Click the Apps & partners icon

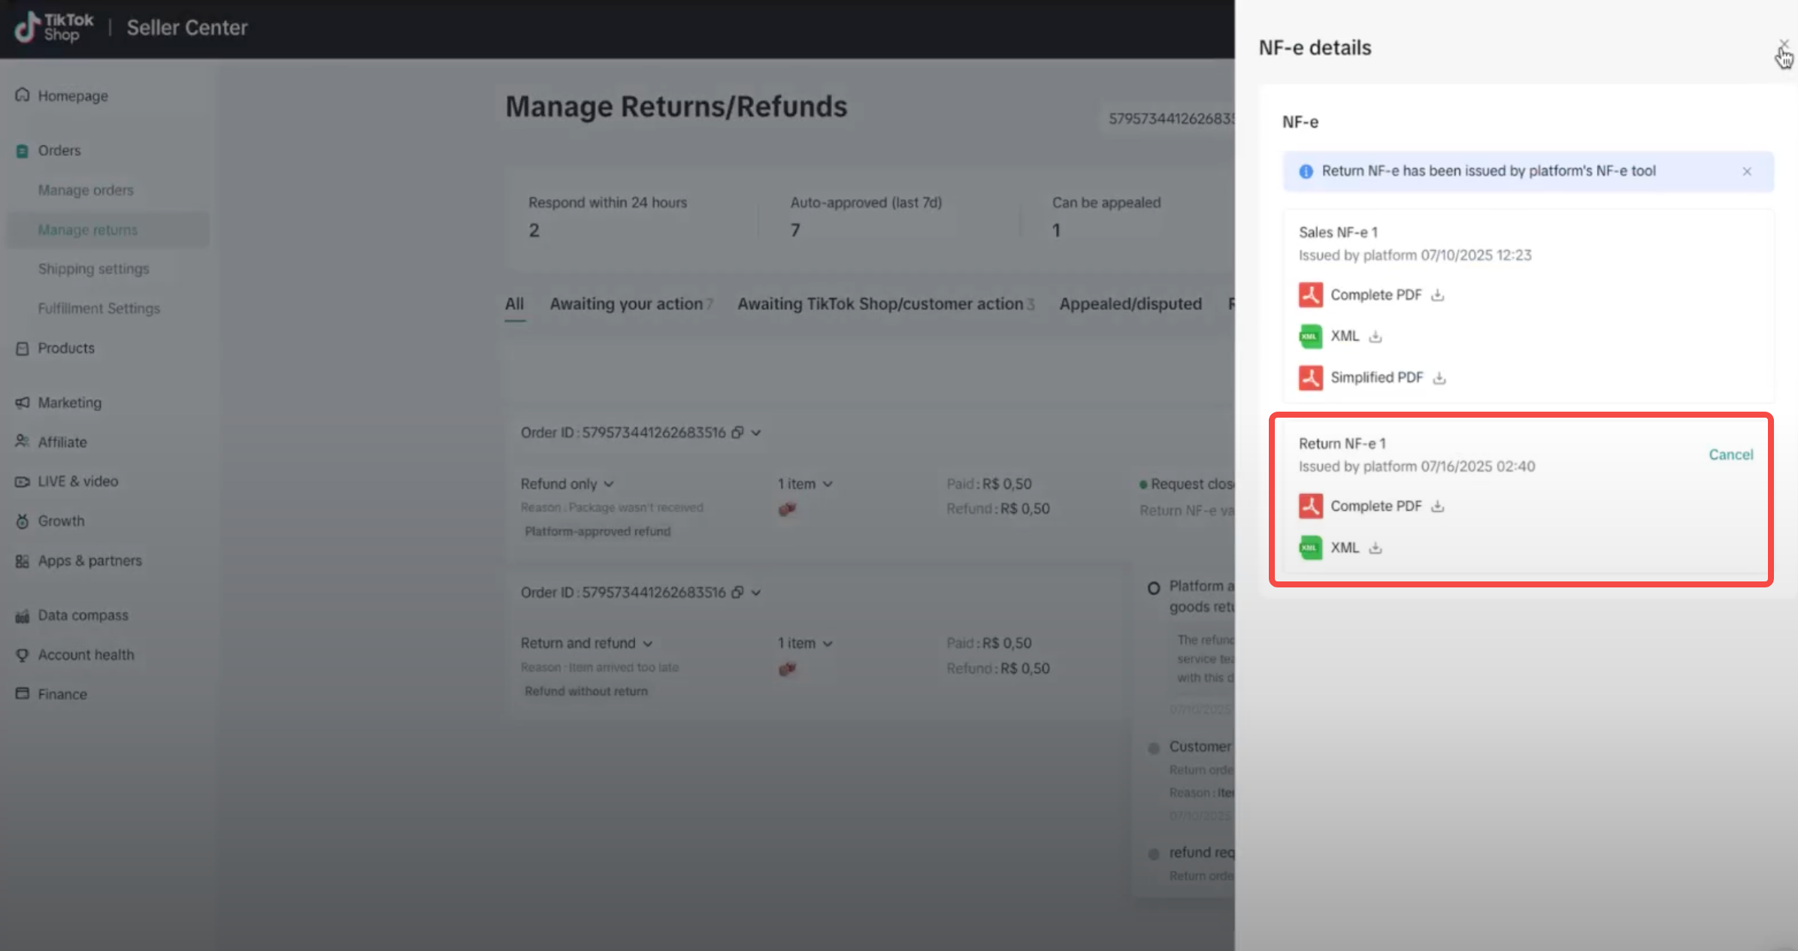pos(22,561)
